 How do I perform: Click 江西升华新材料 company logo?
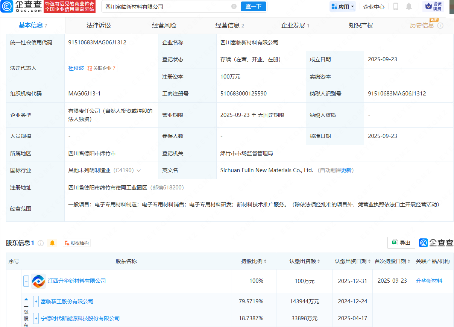38,281
